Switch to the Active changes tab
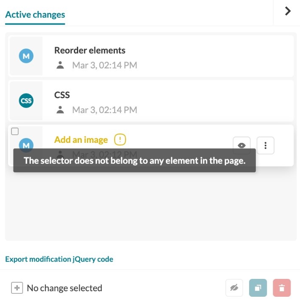The width and height of the screenshot is (300, 301). click(35, 14)
